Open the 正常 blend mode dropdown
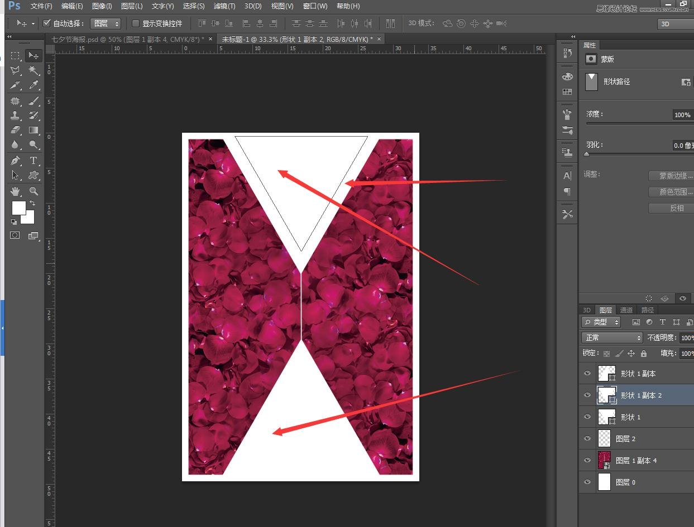Viewport: 694px width, 527px height. pyautogui.click(x=612, y=337)
